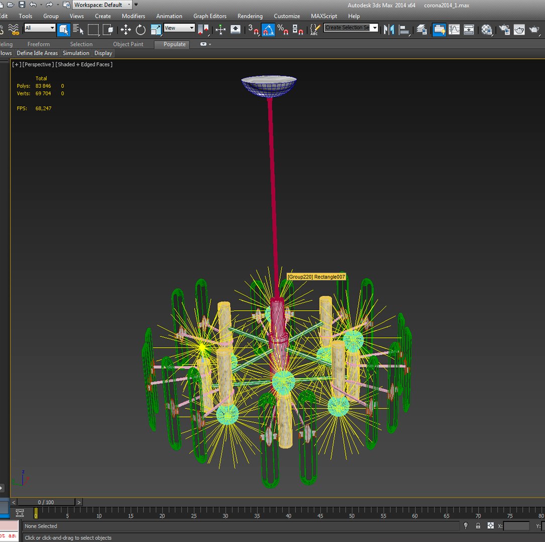Click the Display panel button
545x542 pixels.
click(103, 53)
